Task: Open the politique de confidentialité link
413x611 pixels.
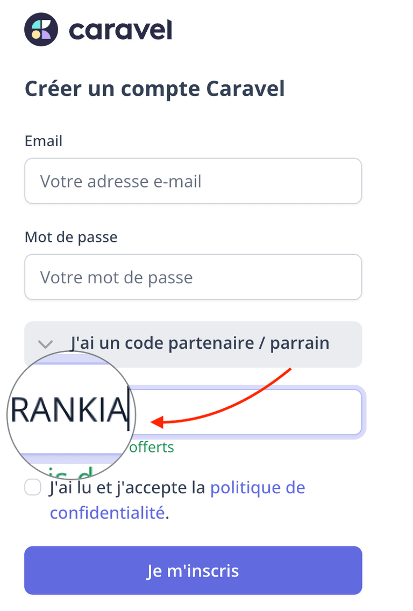Action: coord(257,487)
